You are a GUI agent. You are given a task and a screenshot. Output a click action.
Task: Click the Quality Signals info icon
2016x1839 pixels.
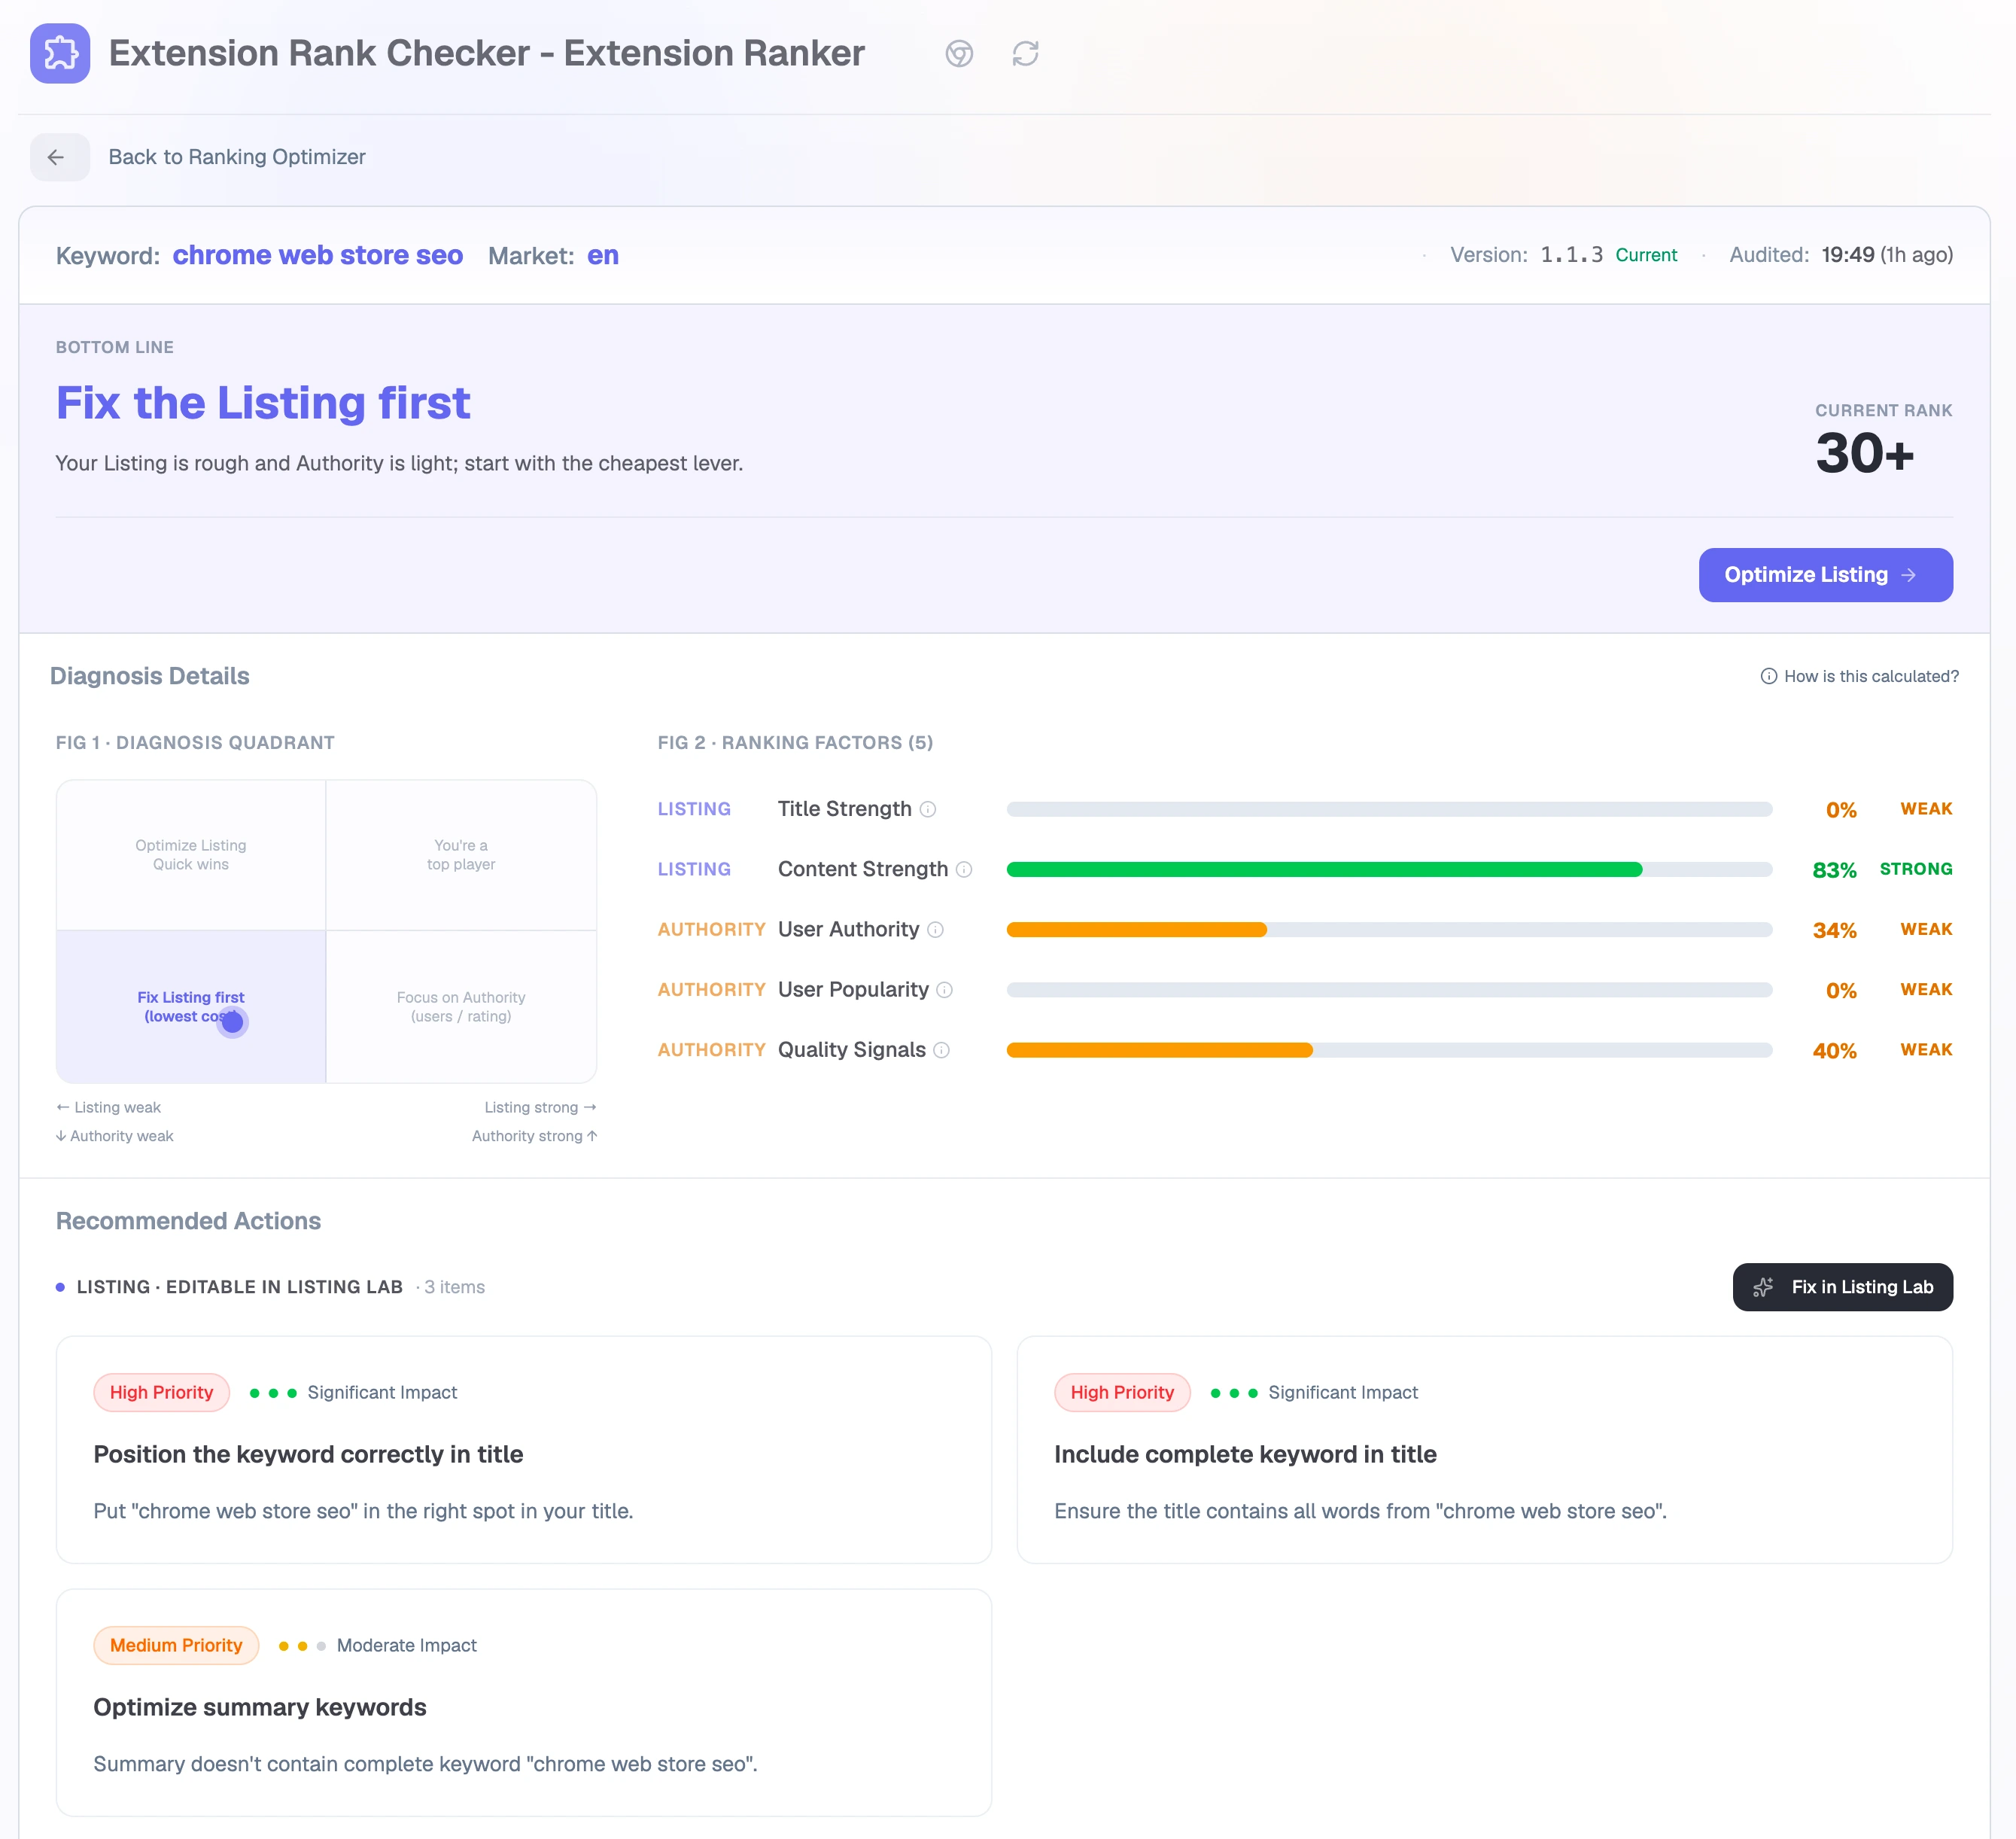[941, 1049]
